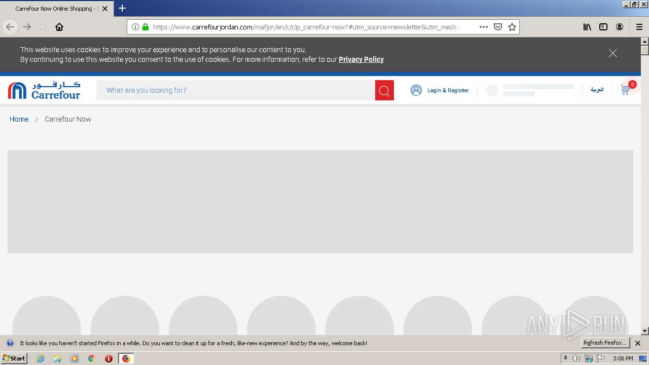Open the Library icon in the toolbar
649x365 pixels.
[x=587, y=27]
